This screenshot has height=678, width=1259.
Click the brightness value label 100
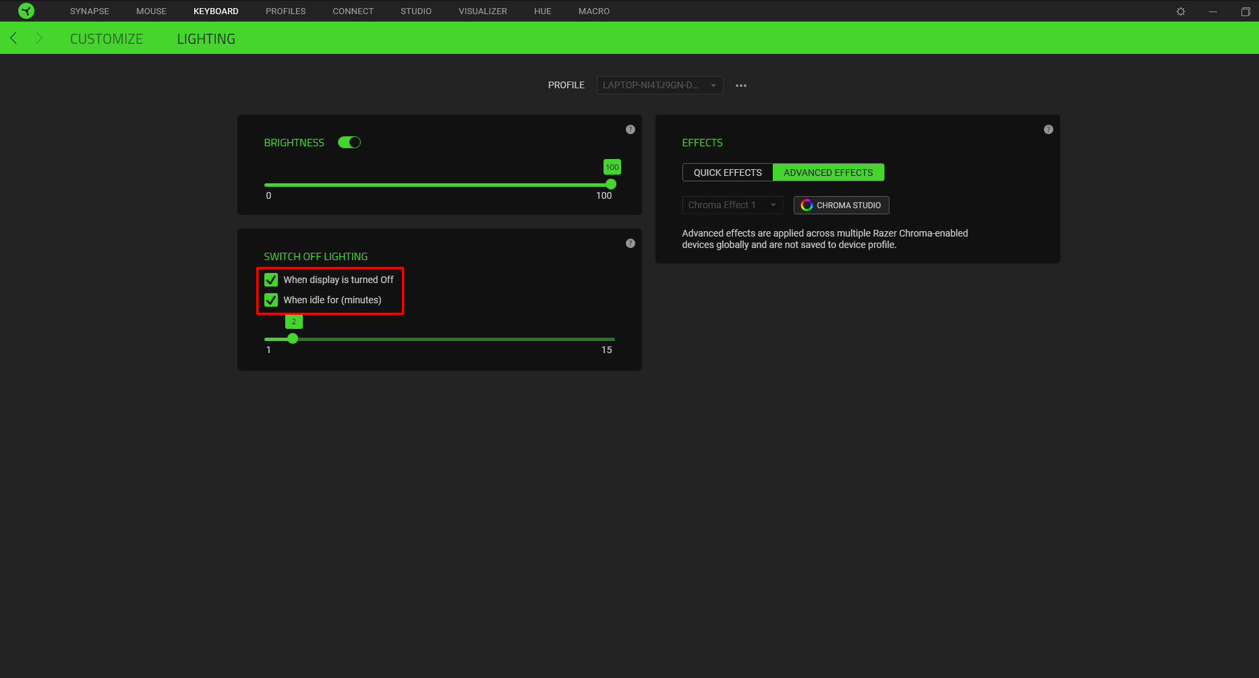tap(612, 167)
